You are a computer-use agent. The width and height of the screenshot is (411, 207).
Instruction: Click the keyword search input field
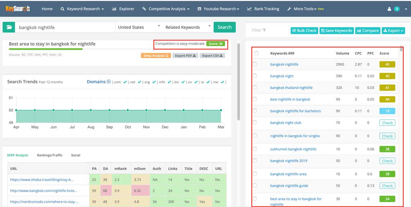65,27
